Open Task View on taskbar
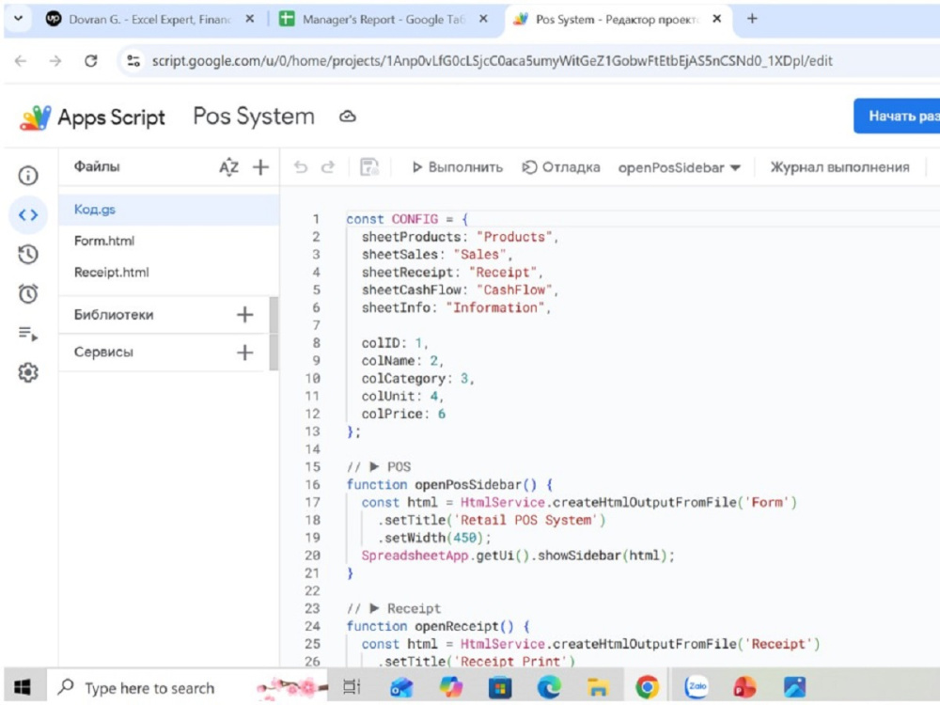The height and width of the screenshot is (705, 940). click(352, 687)
